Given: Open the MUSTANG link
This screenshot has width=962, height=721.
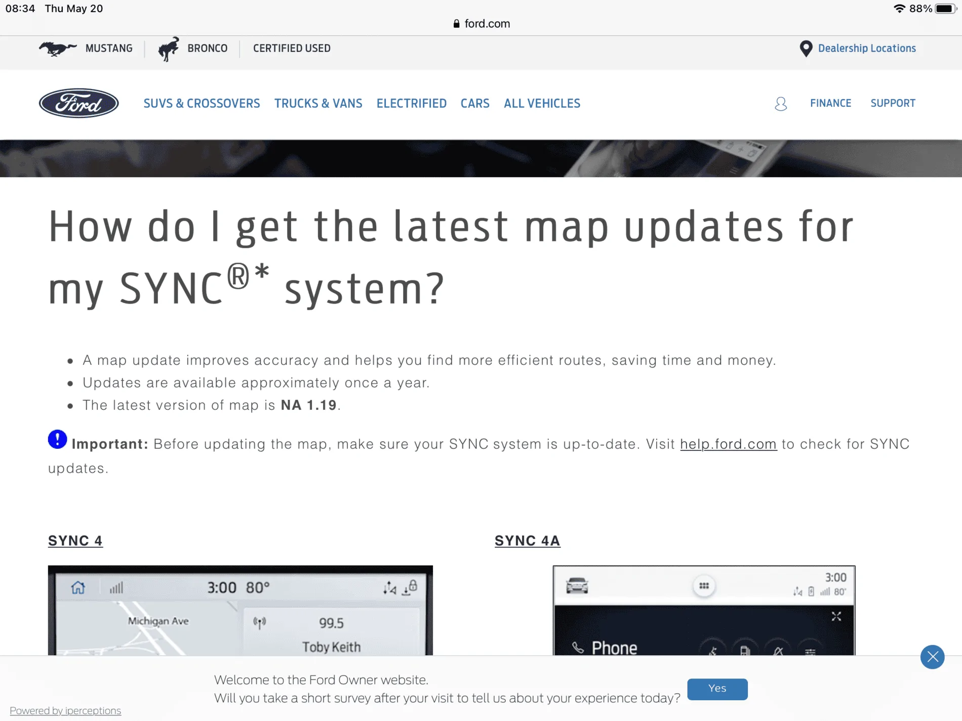Looking at the screenshot, I should coord(109,49).
